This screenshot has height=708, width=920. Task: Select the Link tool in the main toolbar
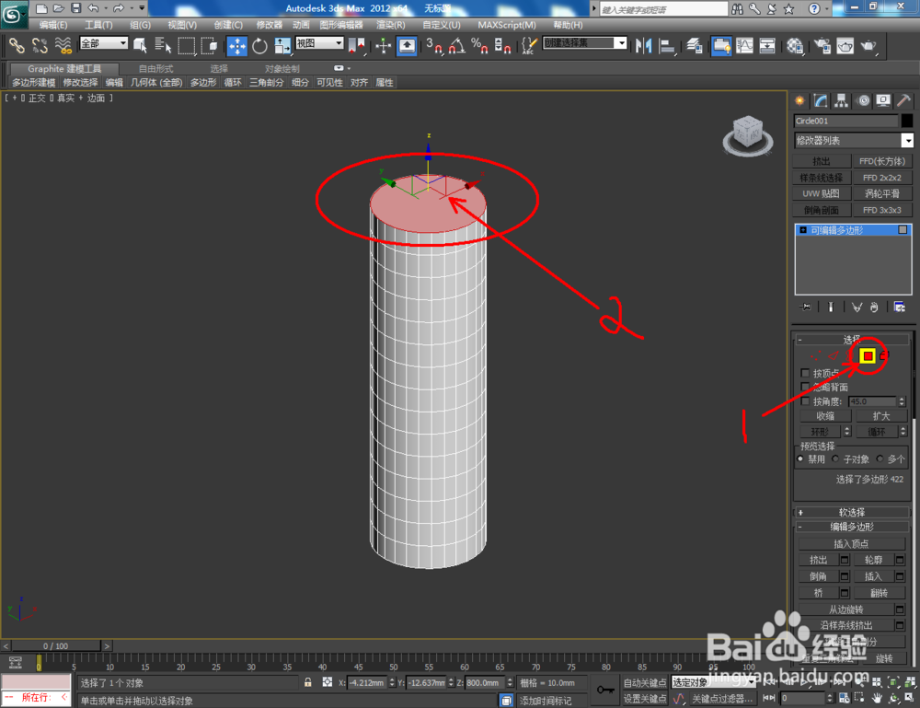(17, 45)
